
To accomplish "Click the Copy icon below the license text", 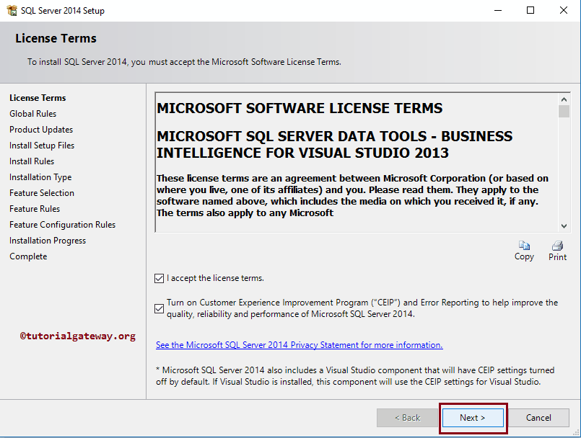I will [x=524, y=247].
